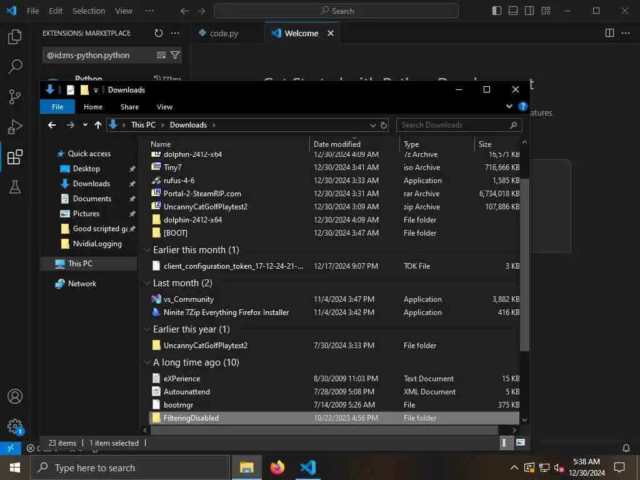Open the VS Code remote window indicator
This screenshot has height=480, width=640.
[x=11, y=448]
